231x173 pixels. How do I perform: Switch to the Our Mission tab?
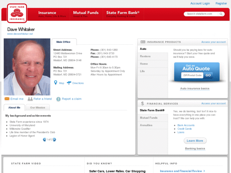click(37, 108)
